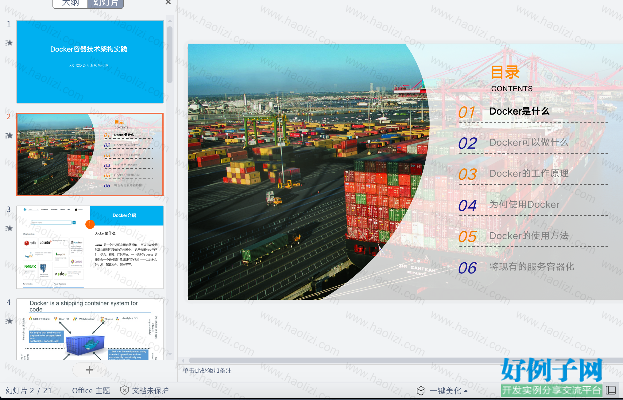Select the number 04 on the slide

[467, 206]
